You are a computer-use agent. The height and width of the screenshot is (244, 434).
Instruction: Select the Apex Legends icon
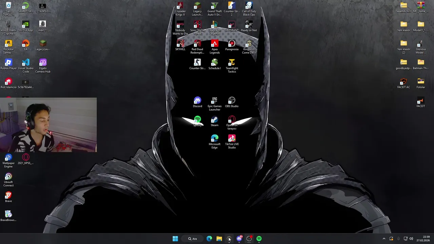[x=215, y=47]
